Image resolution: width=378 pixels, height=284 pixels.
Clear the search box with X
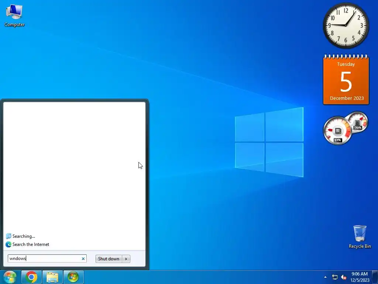[x=83, y=258]
